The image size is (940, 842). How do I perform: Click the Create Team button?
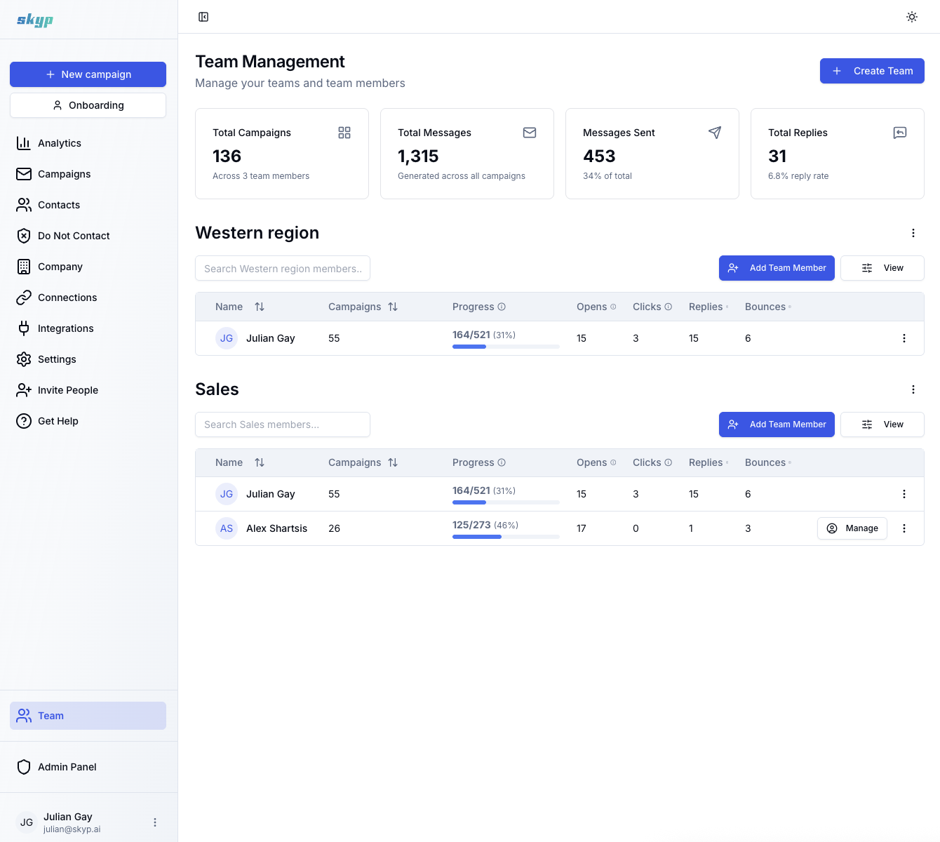872,71
